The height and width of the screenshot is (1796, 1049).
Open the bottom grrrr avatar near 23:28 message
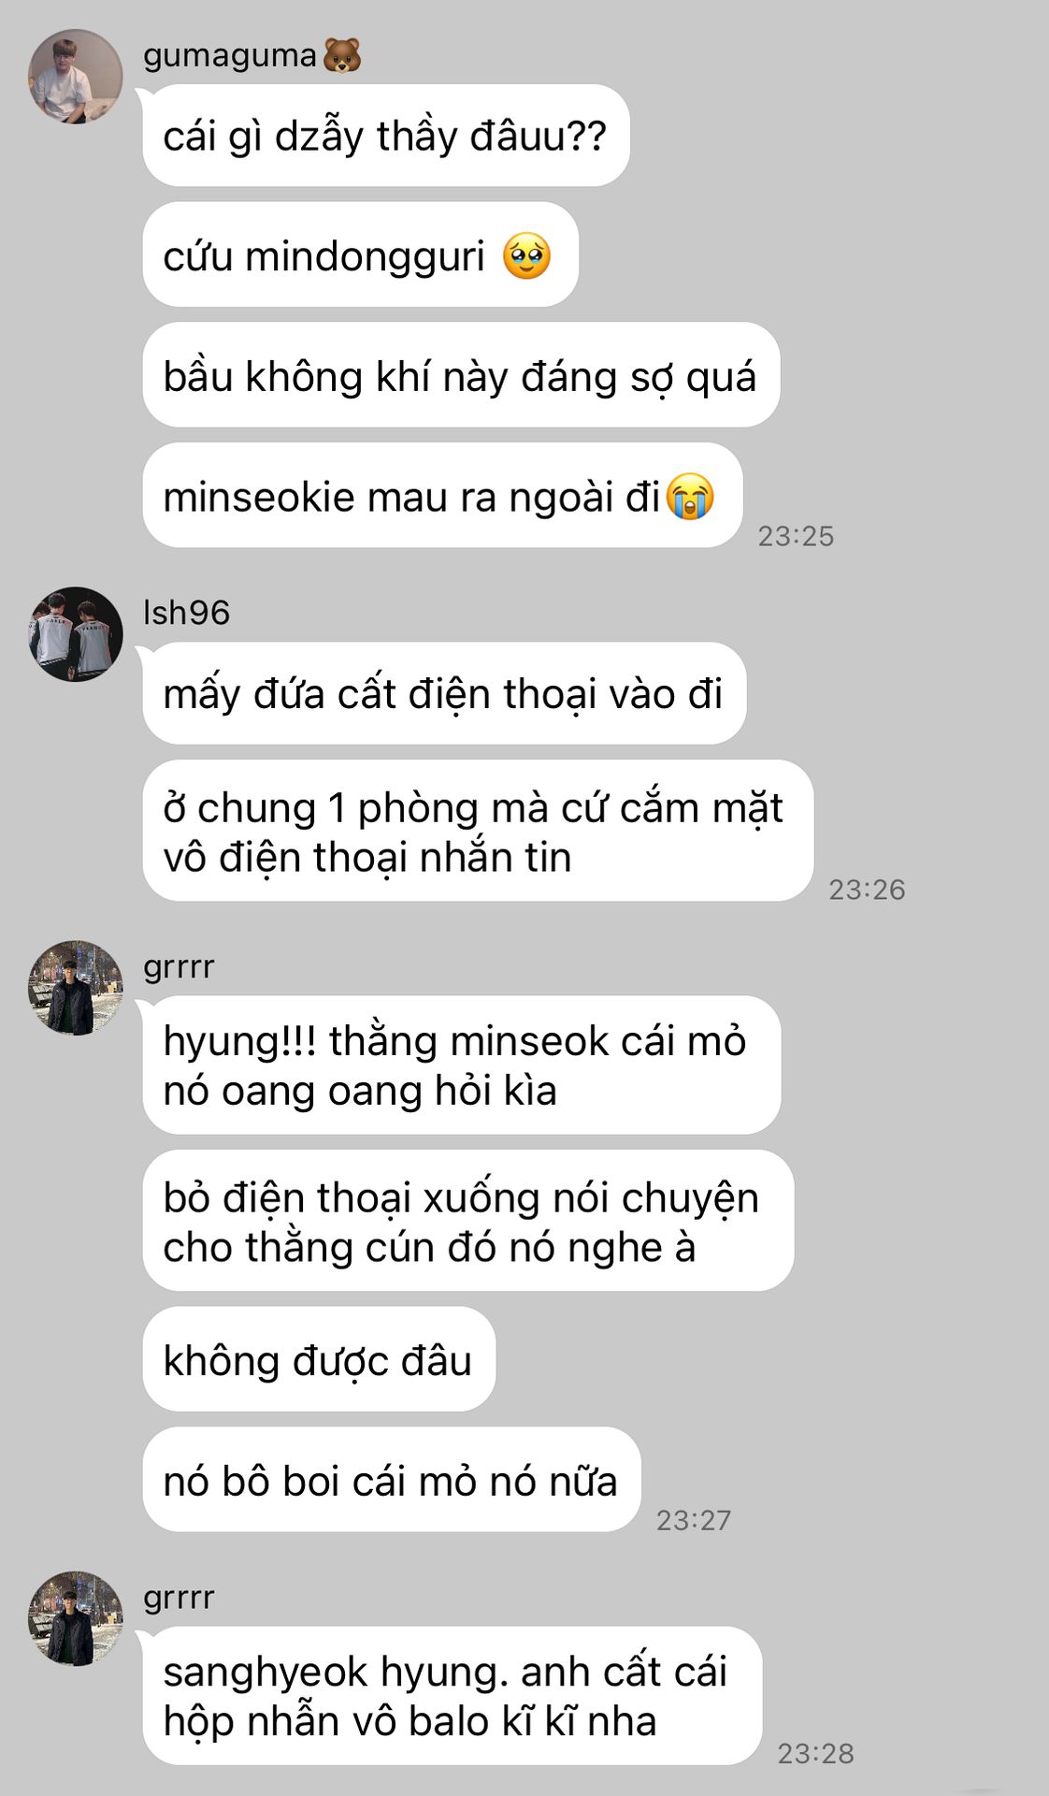(x=76, y=1618)
